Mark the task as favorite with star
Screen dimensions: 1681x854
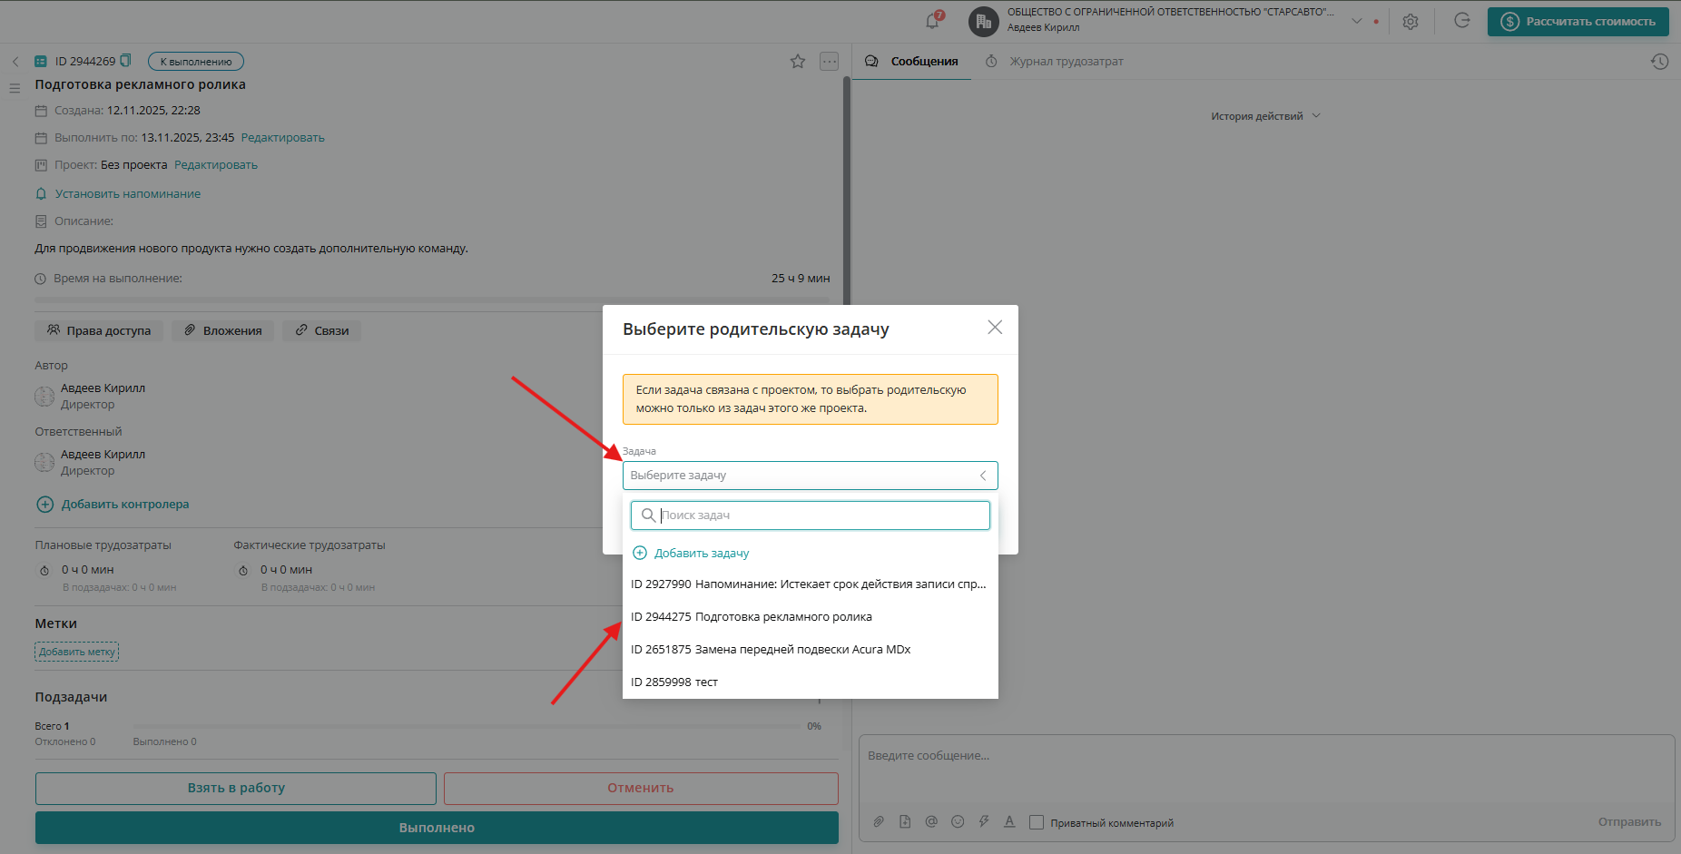[x=798, y=62]
